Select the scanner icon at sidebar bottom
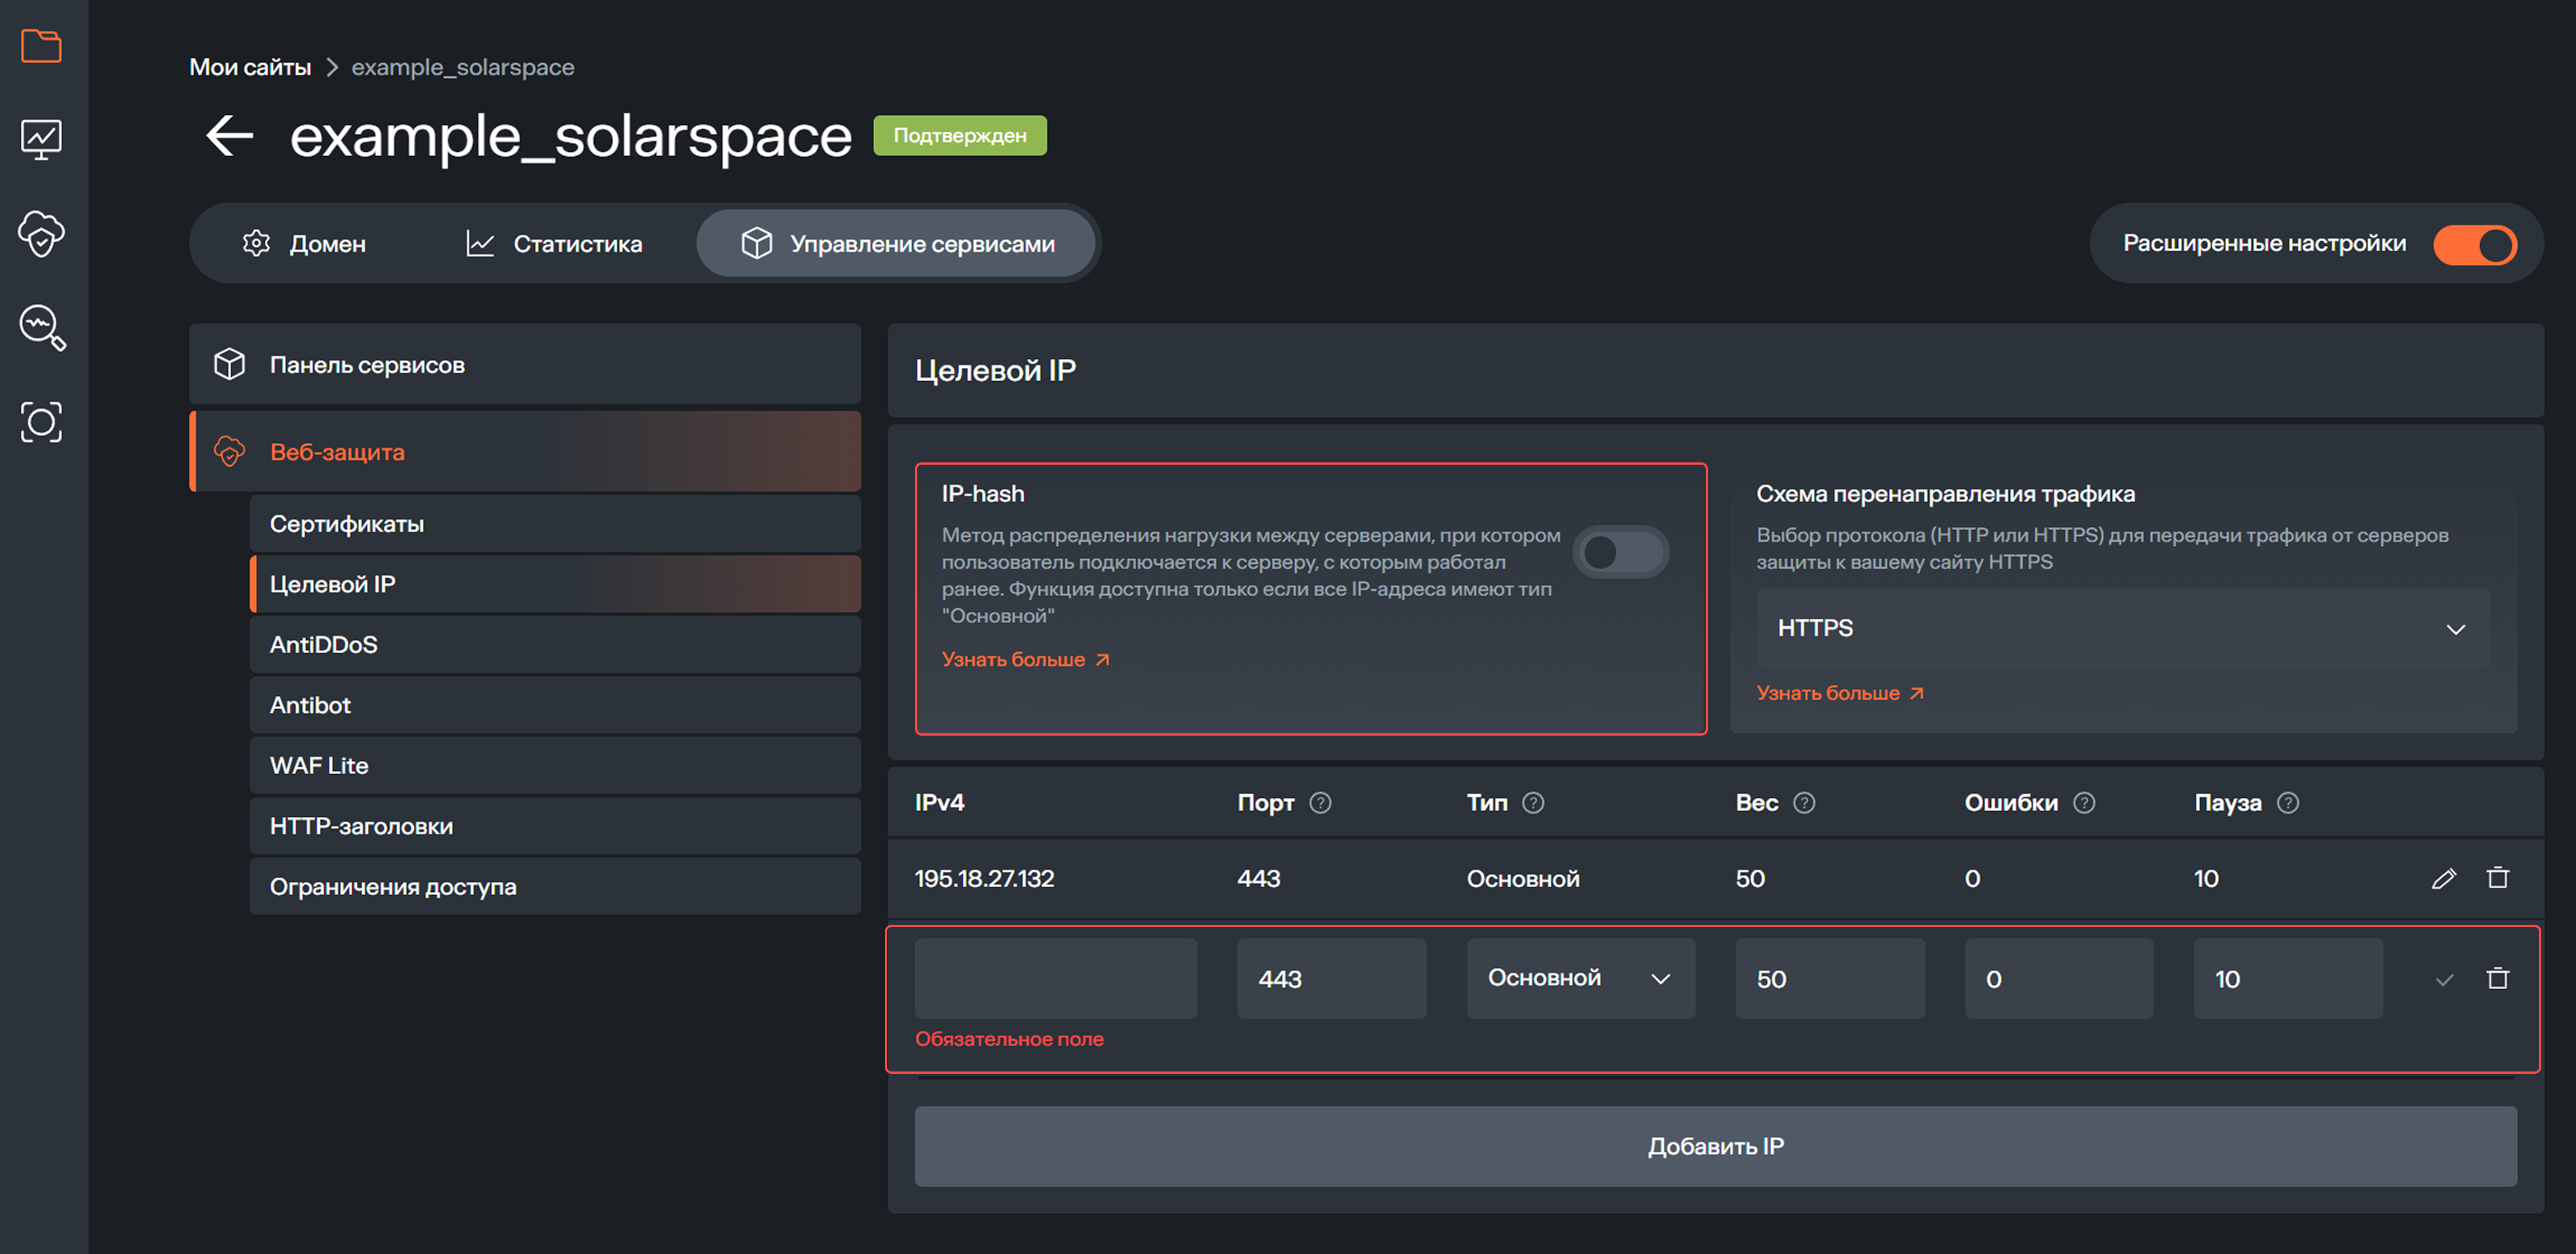 pyautogui.click(x=41, y=422)
